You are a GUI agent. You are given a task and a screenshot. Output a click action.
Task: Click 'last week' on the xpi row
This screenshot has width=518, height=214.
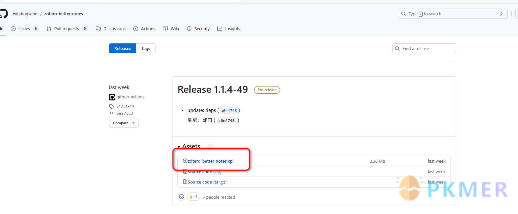(x=437, y=161)
